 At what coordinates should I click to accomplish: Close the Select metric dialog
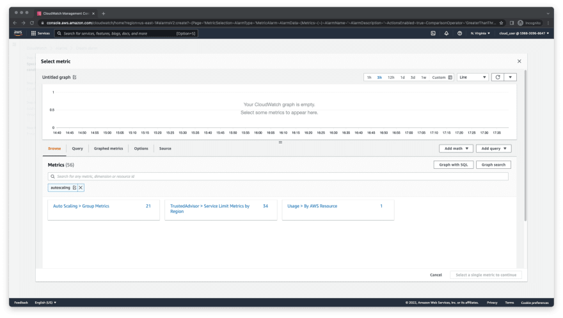(519, 61)
